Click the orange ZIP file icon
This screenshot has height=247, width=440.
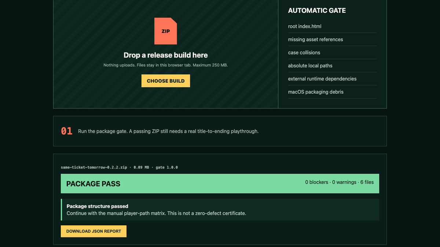click(166, 31)
